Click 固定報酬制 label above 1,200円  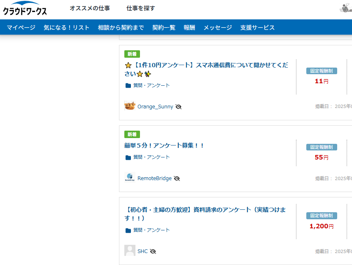pos(322,216)
